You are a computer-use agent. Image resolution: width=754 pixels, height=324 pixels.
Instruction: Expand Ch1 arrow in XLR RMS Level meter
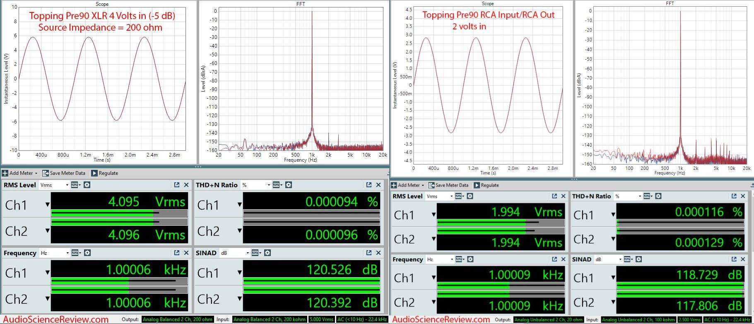click(x=48, y=204)
